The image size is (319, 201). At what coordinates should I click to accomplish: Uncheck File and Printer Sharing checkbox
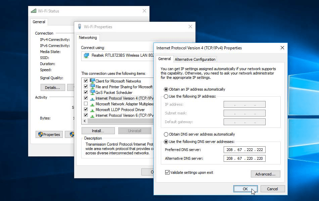pyautogui.click(x=86, y=86)
